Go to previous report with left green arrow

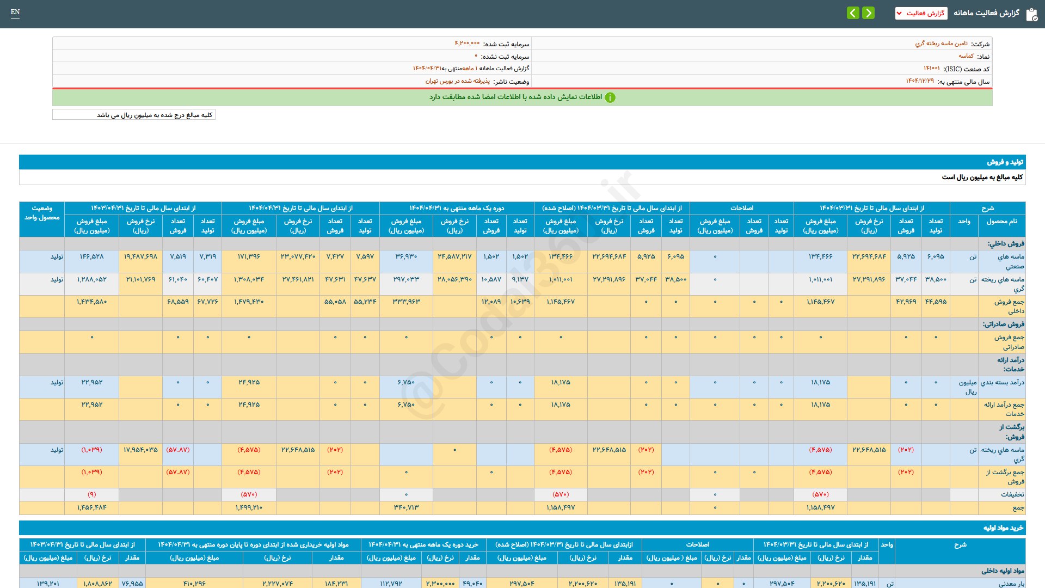pyautogui.click(x=853, y=13)
